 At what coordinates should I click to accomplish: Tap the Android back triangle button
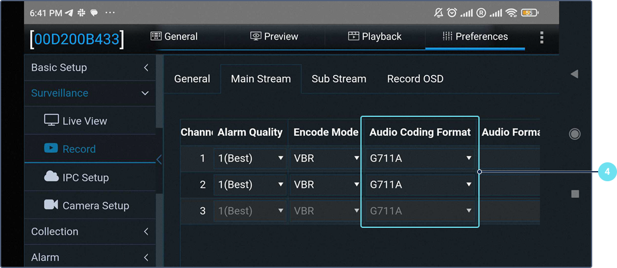coord(574,74)
